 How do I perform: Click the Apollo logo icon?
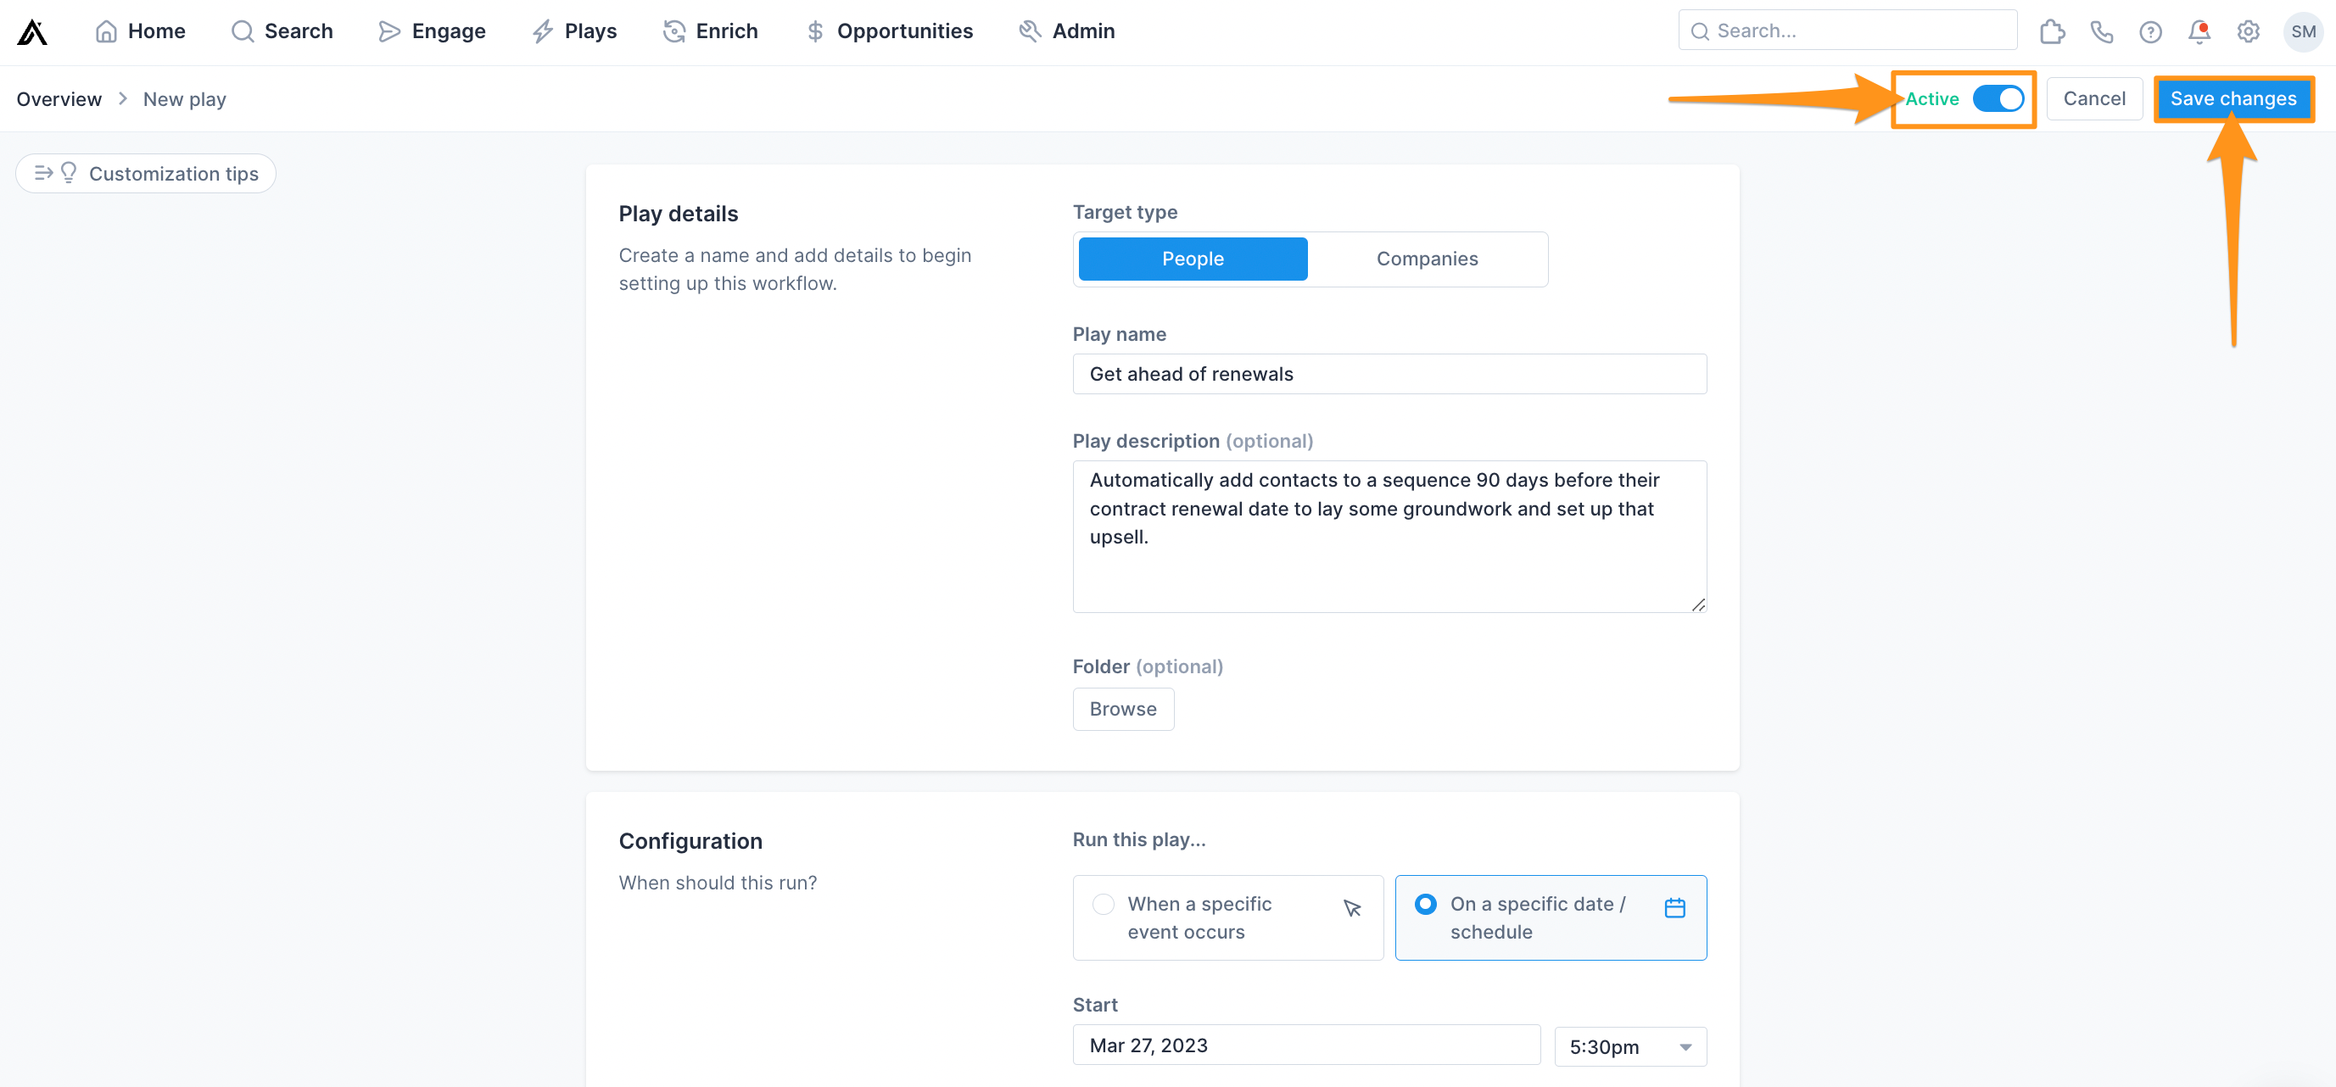click(x=31, y=31)
